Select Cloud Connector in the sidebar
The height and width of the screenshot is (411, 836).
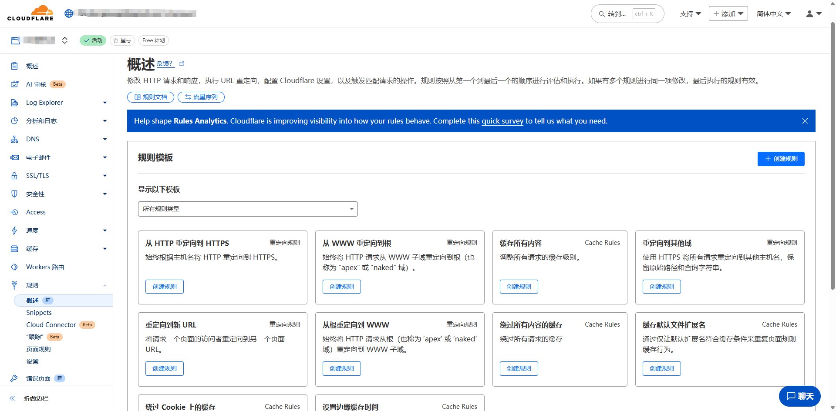coord(51,325)
